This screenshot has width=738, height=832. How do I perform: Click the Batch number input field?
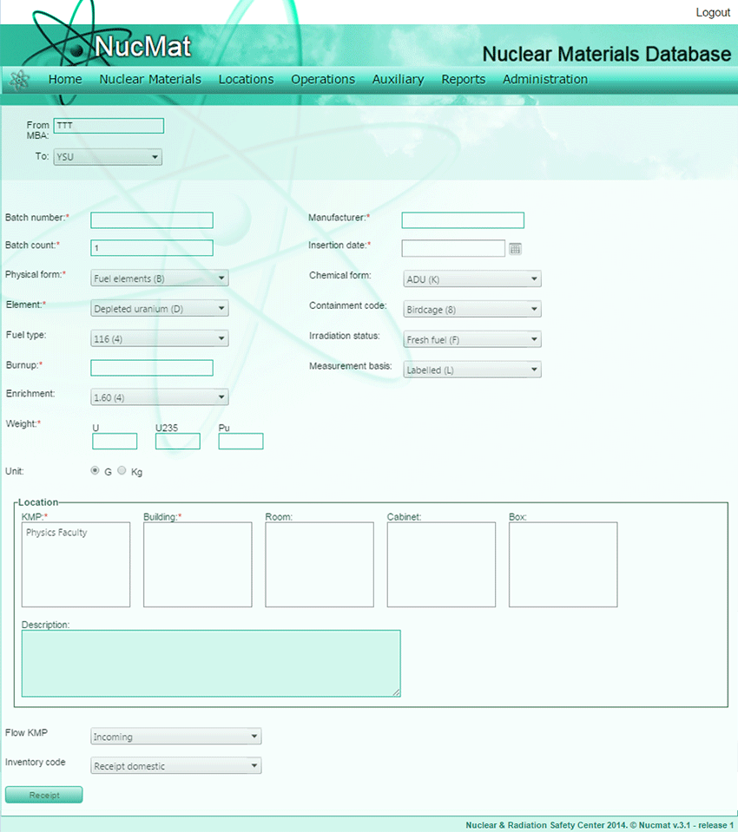coord(152,220)
